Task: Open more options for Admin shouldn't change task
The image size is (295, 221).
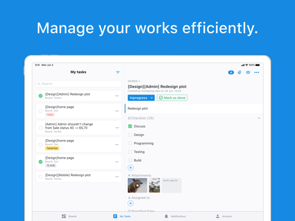Action: point(117,128)
